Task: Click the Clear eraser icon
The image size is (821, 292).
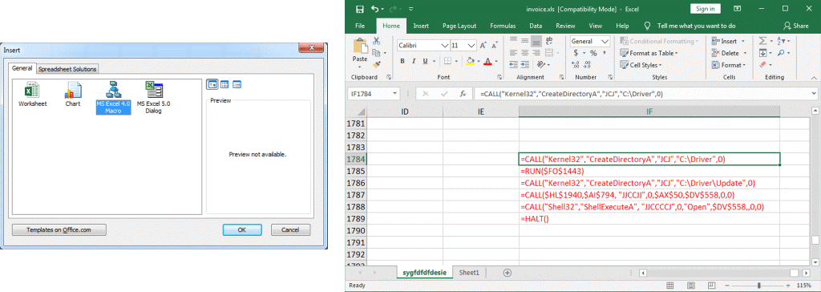Action: click(762, 64)
